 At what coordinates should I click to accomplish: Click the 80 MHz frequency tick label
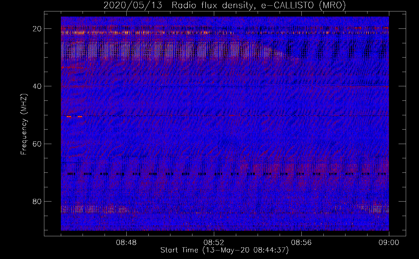tap(37, 201)
